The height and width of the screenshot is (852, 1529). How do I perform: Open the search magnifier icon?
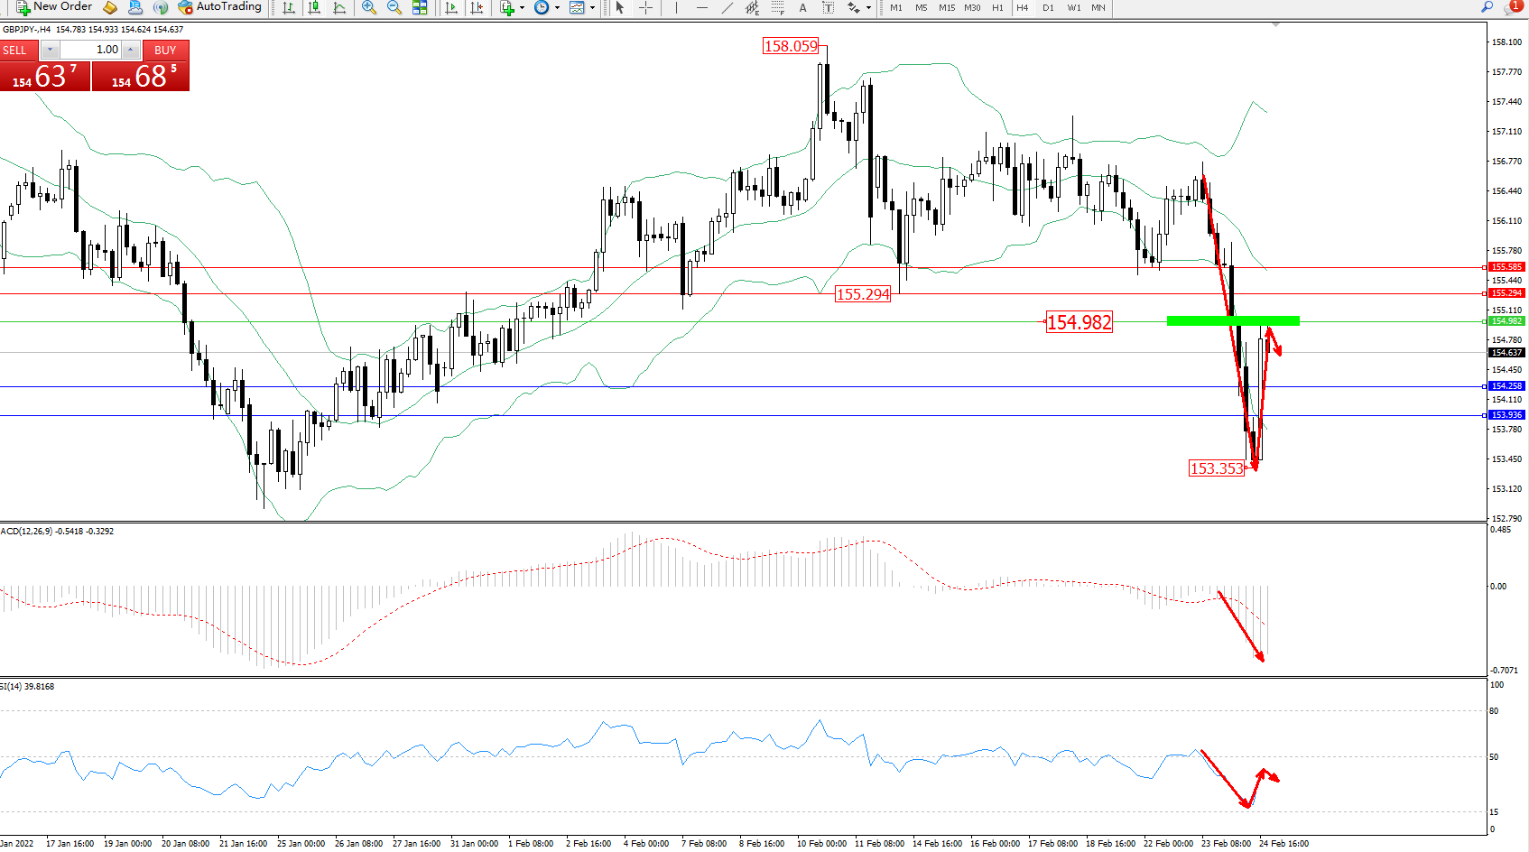[1487, 7]
